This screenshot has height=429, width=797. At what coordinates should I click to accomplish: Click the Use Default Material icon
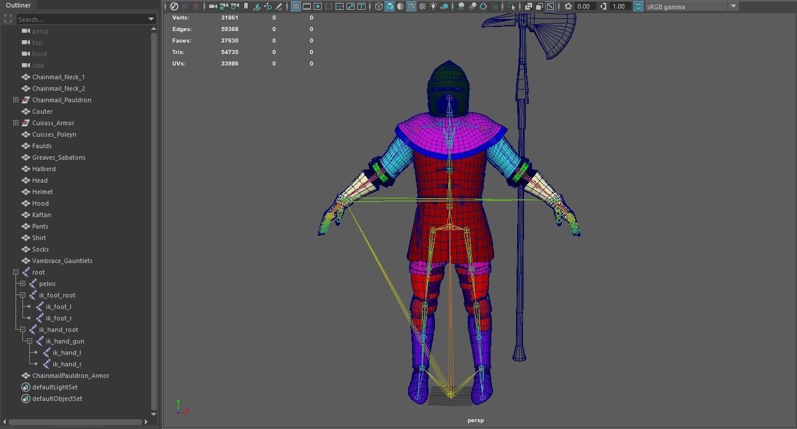(x=401, y=6)
